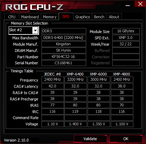Select the Max Bandwidth DDR5-6400 field
Screen dimensions: 146x144
[x=64, y=38]
